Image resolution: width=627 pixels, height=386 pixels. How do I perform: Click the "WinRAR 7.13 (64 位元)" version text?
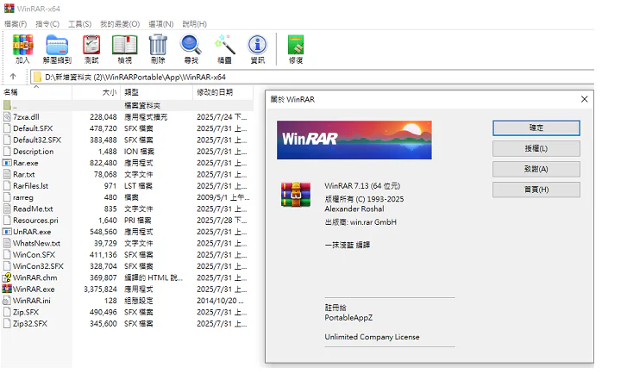tap(362, 186)
